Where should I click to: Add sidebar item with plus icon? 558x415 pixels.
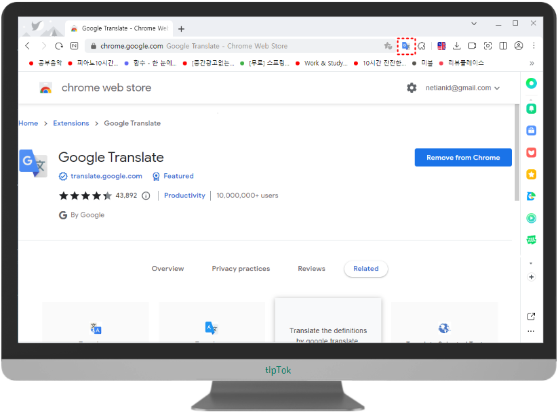(x=532, y=277)
